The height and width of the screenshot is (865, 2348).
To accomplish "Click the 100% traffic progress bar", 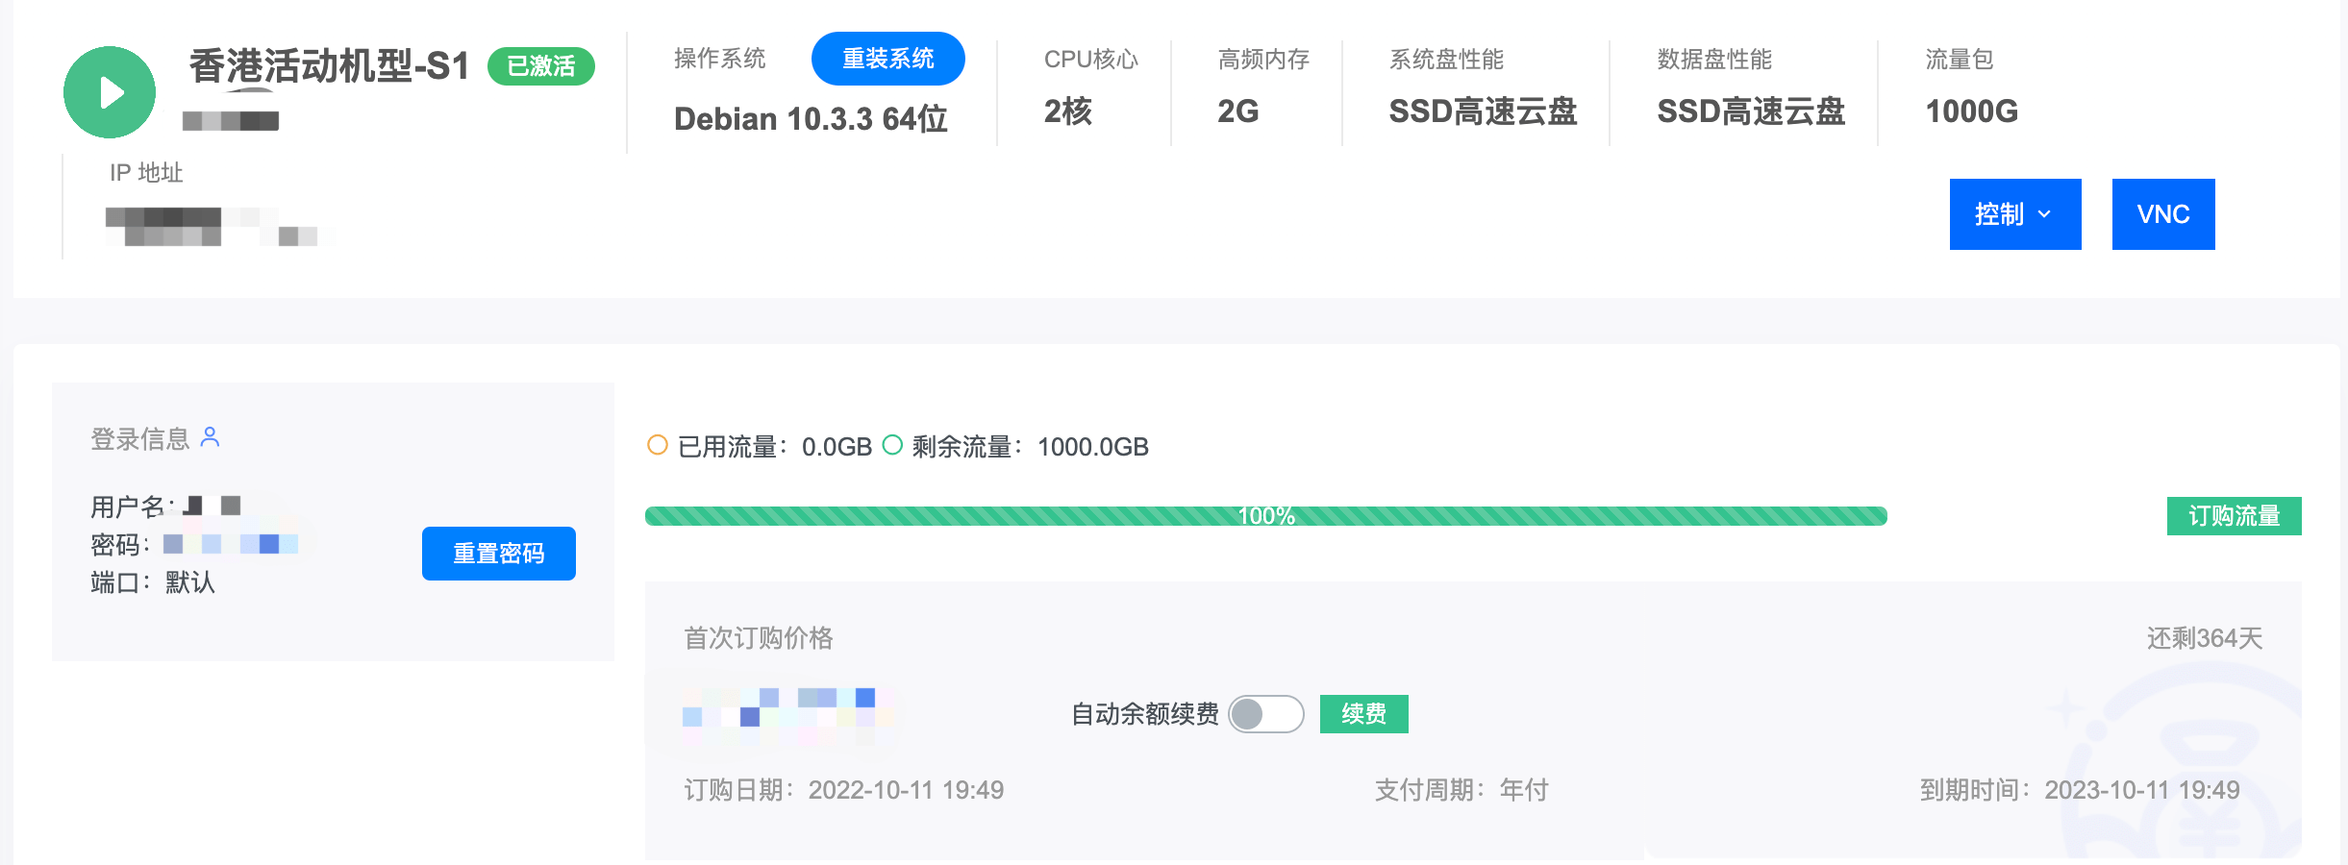I will [x=1266, y=515].
